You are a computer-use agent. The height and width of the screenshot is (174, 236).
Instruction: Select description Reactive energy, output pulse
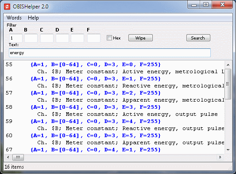131,128
